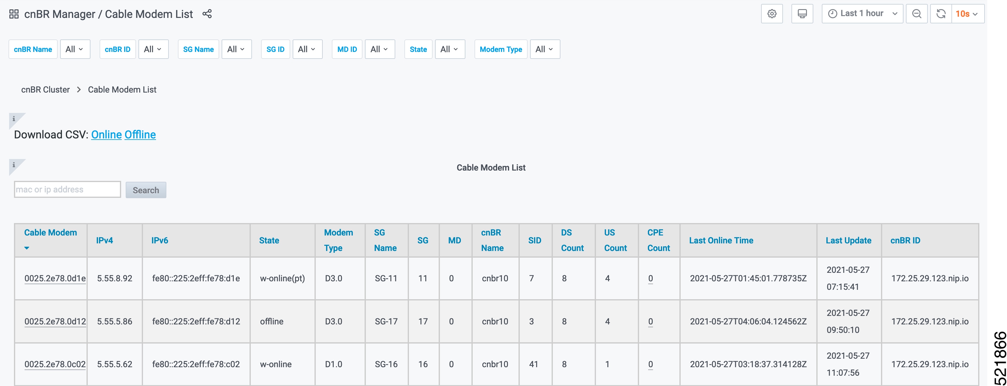
Task: Sort by SID column header
Action: click(x=535, y=241)
